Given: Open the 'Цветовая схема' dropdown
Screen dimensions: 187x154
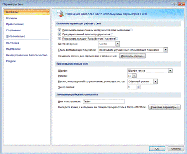Looking at the screenshot, I should (117, 44).
